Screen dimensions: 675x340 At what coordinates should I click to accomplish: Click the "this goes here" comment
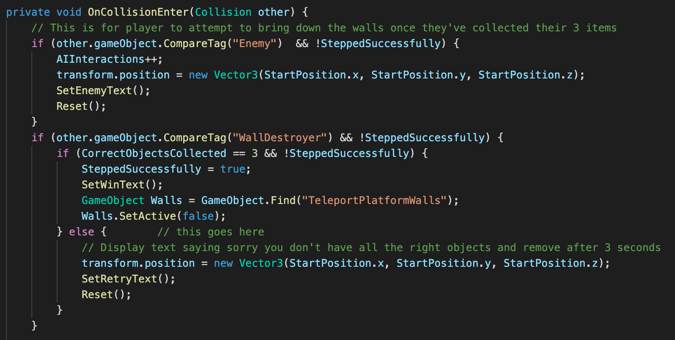pyautogui.click(x=211, y=231)
